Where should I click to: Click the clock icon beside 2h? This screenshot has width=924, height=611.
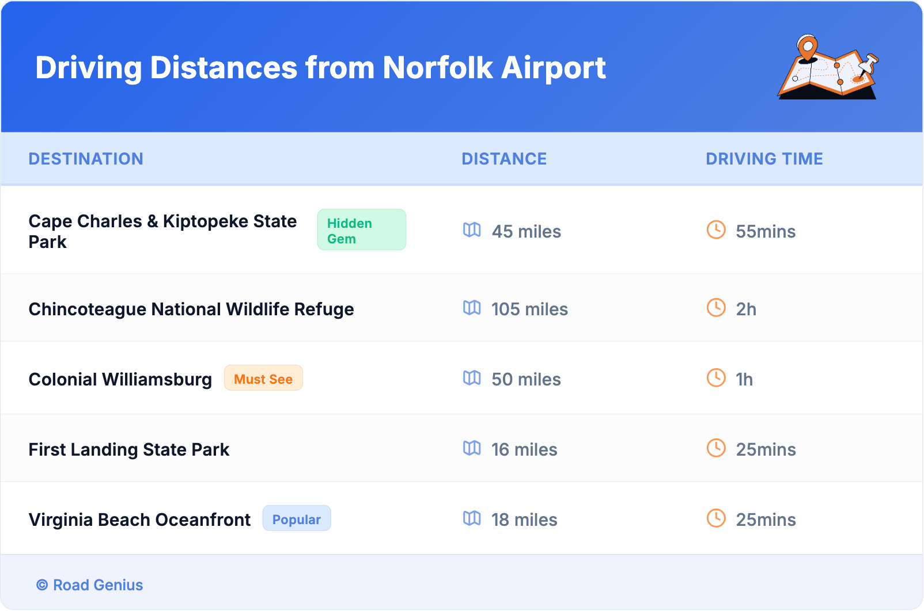pos(716,308)
